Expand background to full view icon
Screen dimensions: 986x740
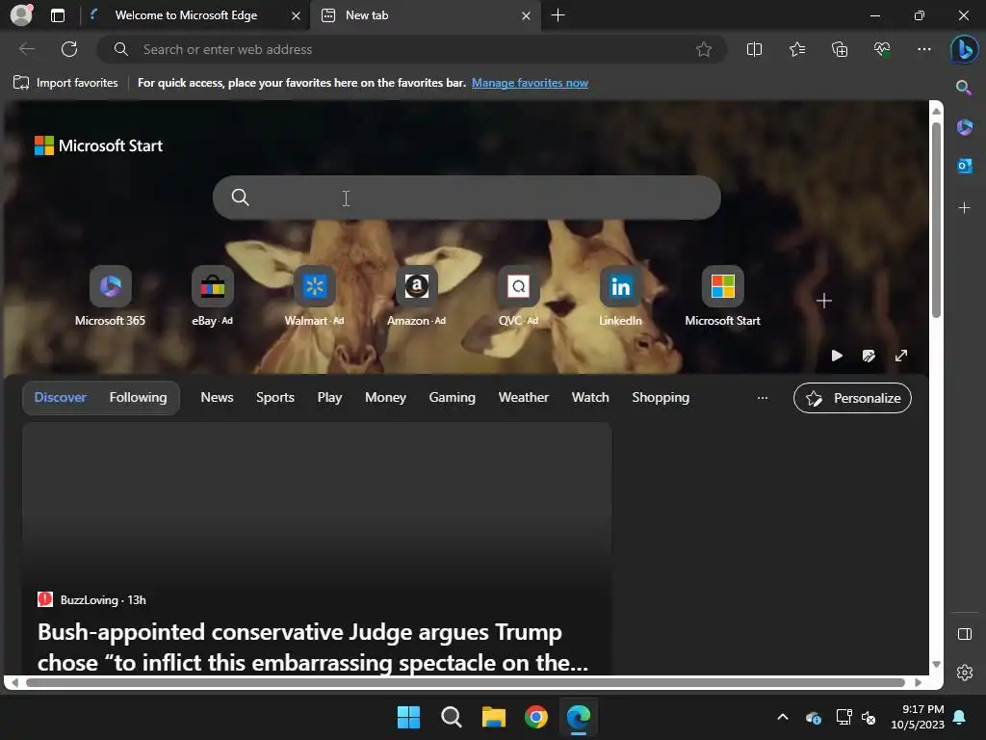(901, 356)
